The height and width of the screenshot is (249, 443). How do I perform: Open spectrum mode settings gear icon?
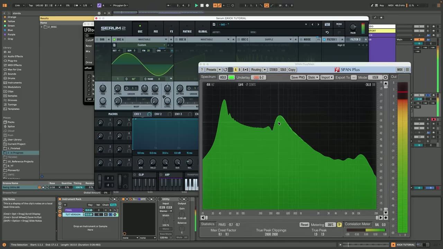(385, 77)
